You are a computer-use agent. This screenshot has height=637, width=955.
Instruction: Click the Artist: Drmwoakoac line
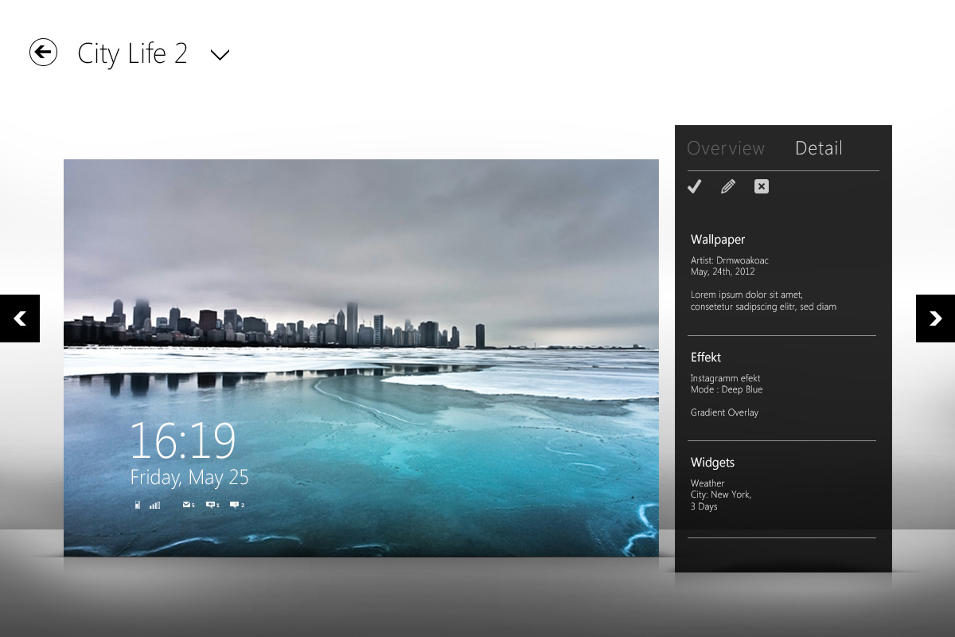click(x=730, y=260)
